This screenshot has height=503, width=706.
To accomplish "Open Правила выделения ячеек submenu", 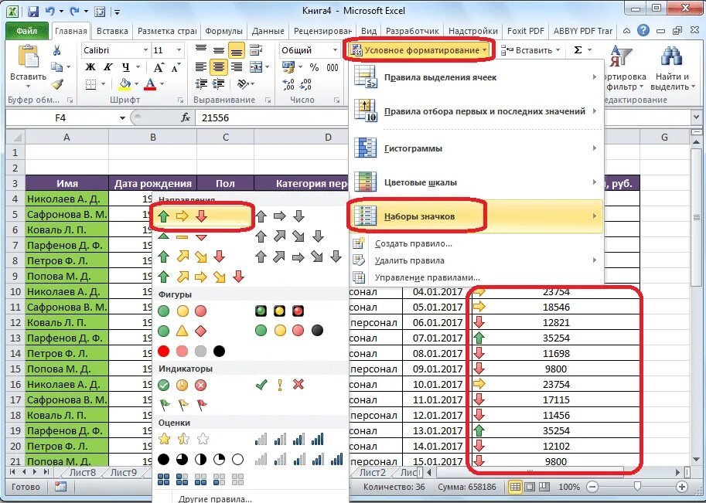I will point(476,77).
